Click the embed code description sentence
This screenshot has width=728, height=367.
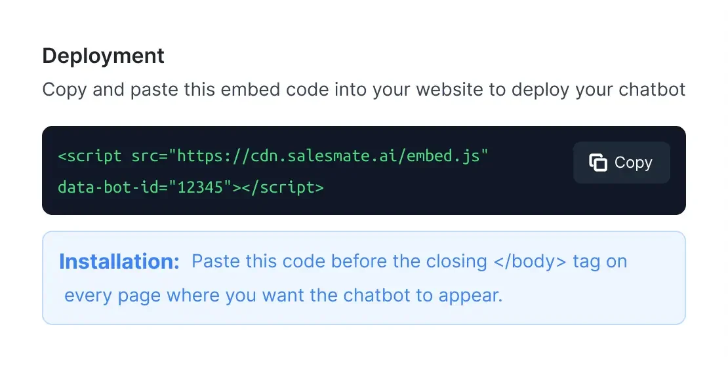coord(363,89)
